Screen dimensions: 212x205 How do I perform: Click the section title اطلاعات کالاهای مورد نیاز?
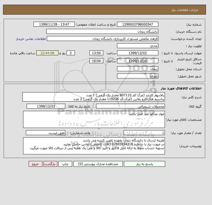(181, 88)
